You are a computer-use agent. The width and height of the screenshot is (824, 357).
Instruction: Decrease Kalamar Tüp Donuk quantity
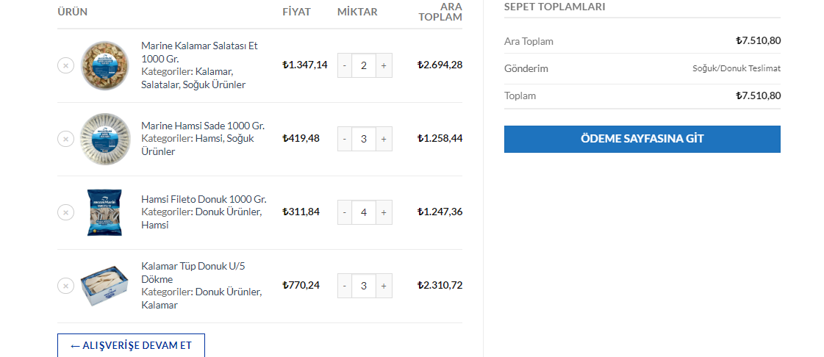pyautogui.click(x=345, y=286)
